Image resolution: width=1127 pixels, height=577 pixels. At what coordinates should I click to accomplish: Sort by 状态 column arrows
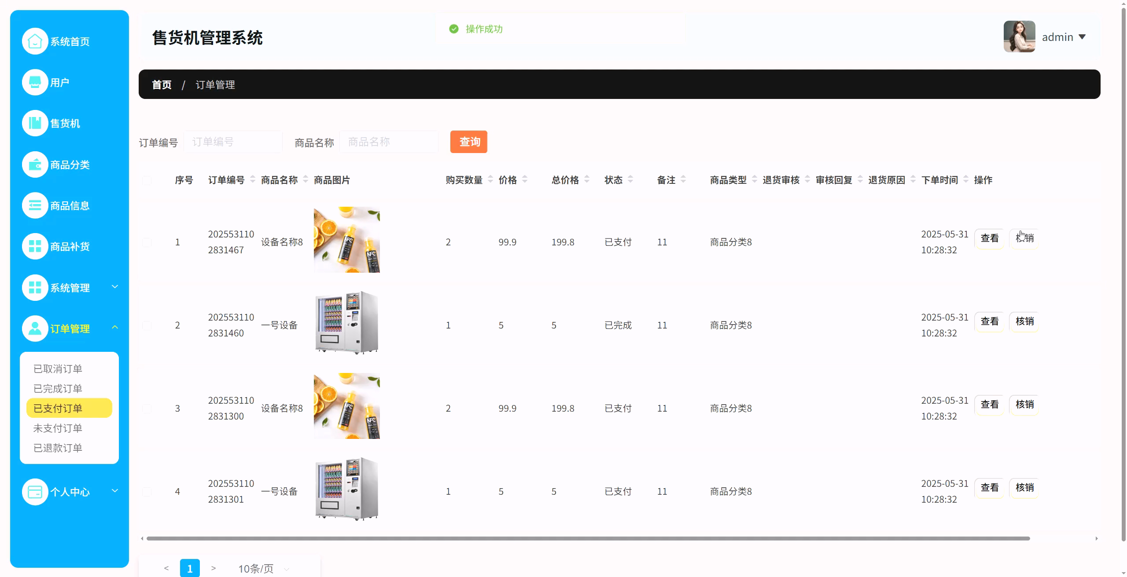point(630,179)
